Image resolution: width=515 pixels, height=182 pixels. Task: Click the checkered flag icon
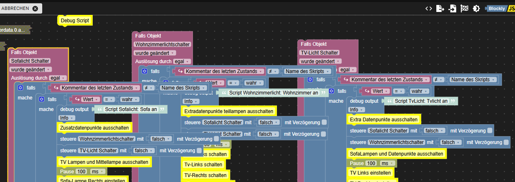[x=464, y=8]
